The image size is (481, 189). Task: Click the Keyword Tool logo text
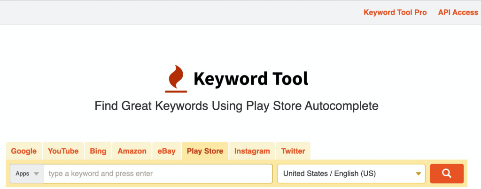tap(251, 79)
